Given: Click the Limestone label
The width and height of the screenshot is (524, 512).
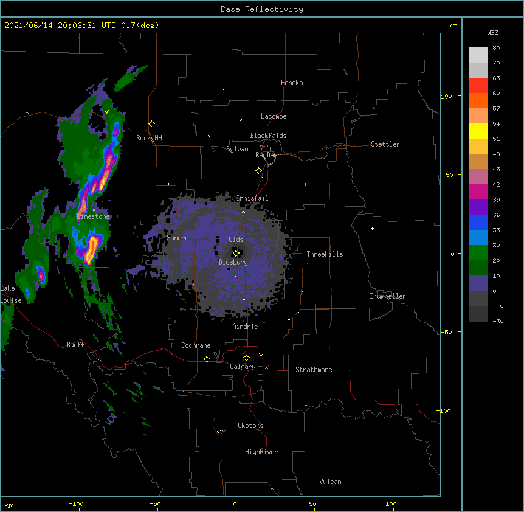Looking at the screenshot, I should click(93, 216).
